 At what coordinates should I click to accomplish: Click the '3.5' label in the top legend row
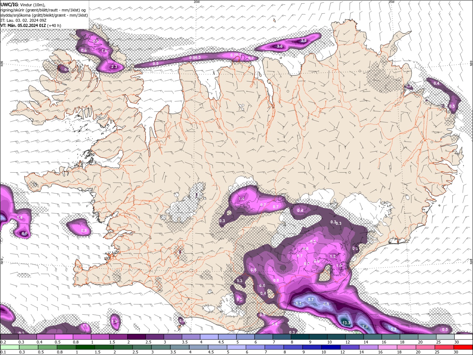click(185, 342)
